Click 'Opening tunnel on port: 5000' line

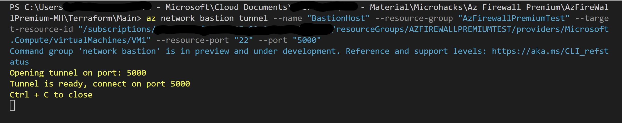(x=78, y=73)
